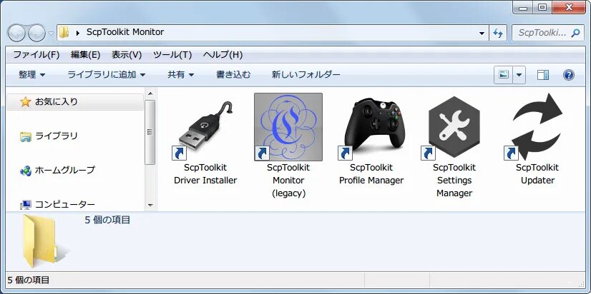
Task: Click the 5 個の項目 text in details pane
Action: tap(107, 220)
